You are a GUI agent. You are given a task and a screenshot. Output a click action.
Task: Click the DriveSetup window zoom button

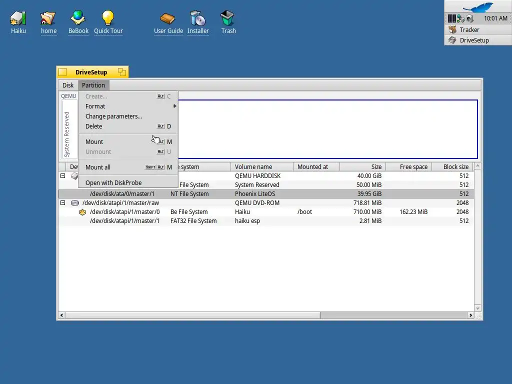pyautogui.click(x=122, y=72)
